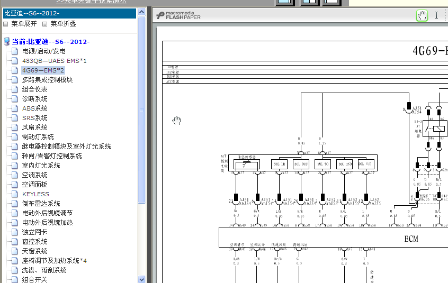Open the 室内灯光系统 entry
This screenshot has height=283, width=448.
[x=41, y=166]
